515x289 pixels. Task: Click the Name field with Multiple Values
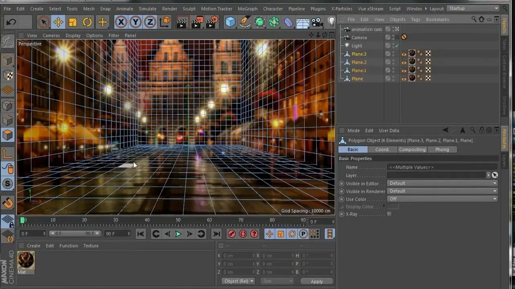point(442,167)
